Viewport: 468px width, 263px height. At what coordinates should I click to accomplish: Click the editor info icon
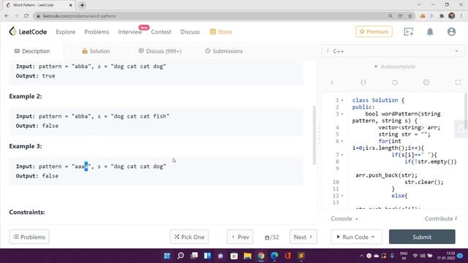click(331, 83)
